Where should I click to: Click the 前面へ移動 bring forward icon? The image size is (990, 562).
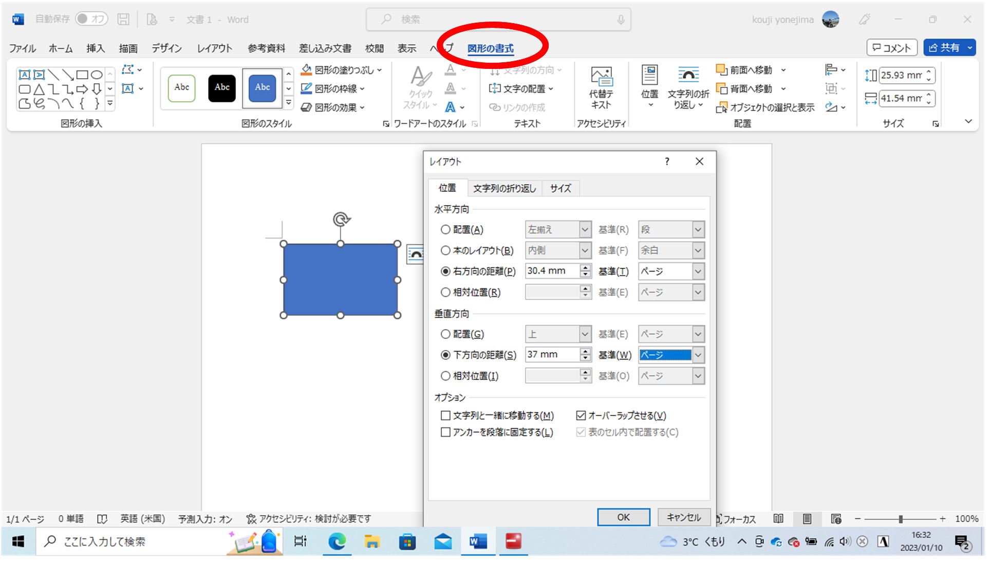(722, 69)
